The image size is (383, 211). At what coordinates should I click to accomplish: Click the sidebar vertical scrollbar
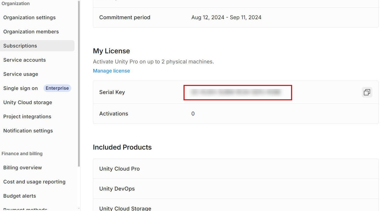click(x=79, y=83)
